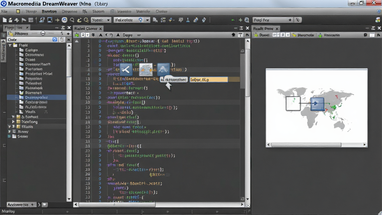Click the yellow highlighted 'lobor.0Lg' input field

(x=209, y=80)
